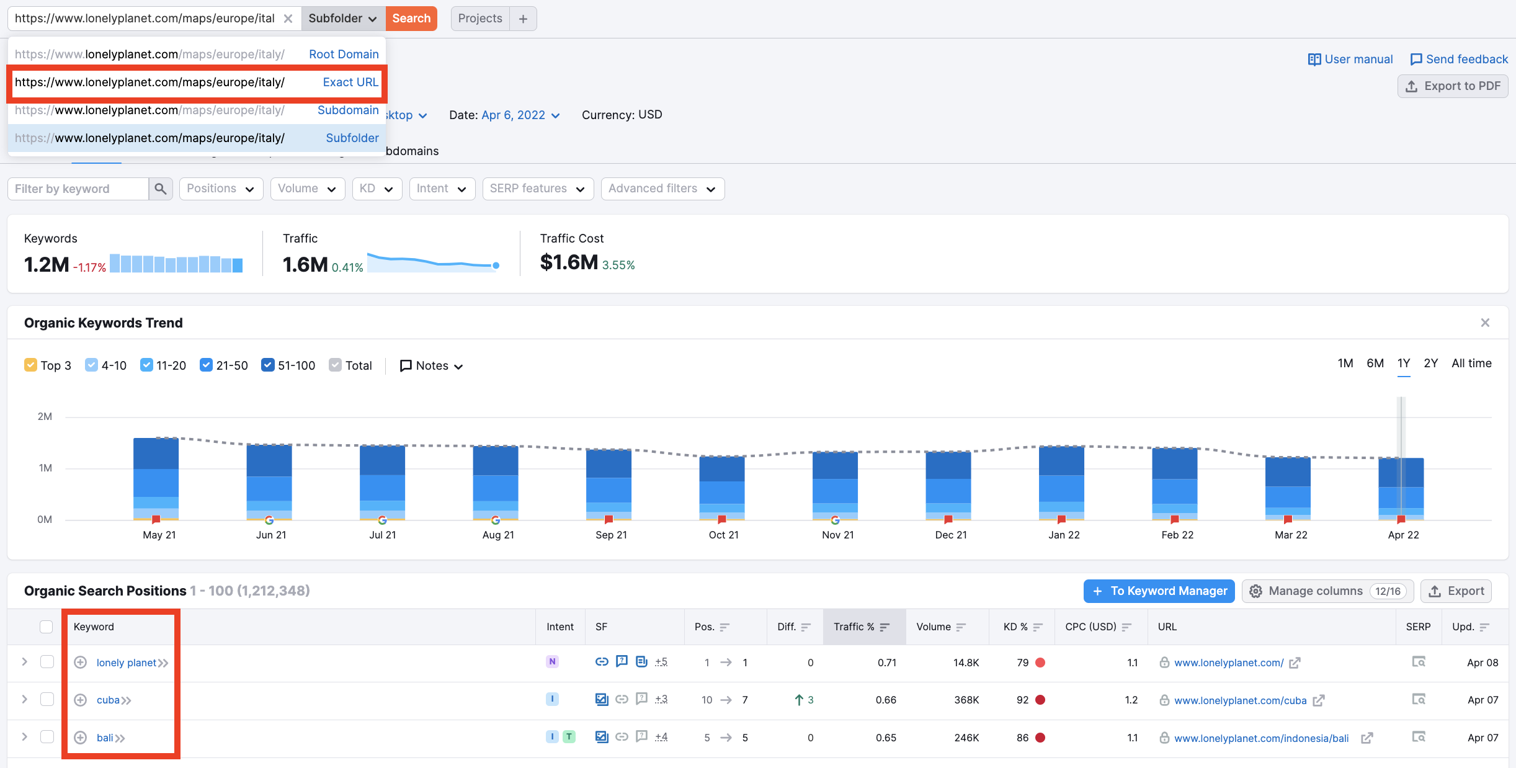The image size is (1516, 768).
Task: Open keyword details arrows for cuba
Action: (127, 700)
